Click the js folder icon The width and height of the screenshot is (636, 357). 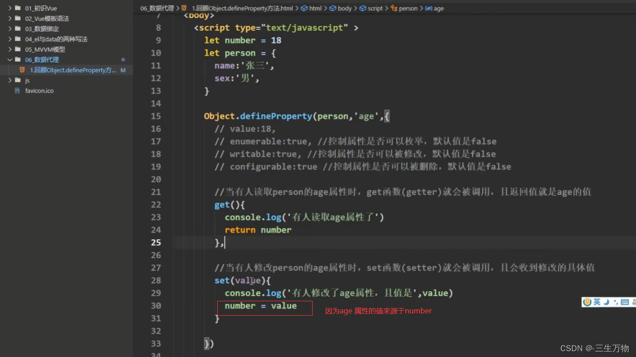(18, 80)
